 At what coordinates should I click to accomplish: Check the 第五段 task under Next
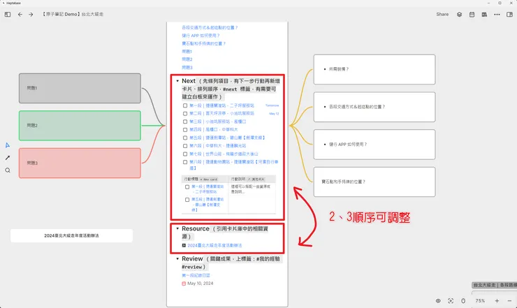185,138
